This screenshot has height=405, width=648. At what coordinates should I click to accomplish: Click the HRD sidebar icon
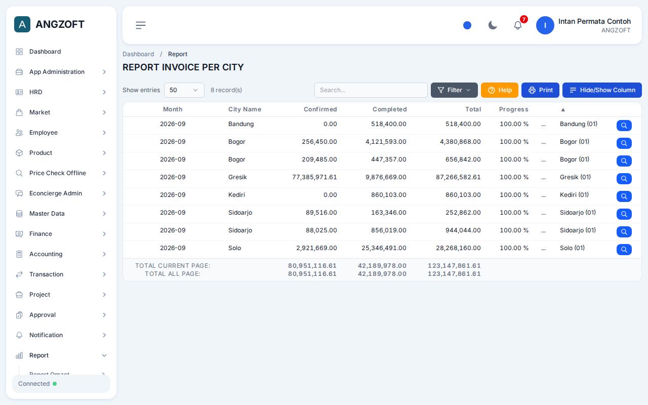click(x=19, y=92)
